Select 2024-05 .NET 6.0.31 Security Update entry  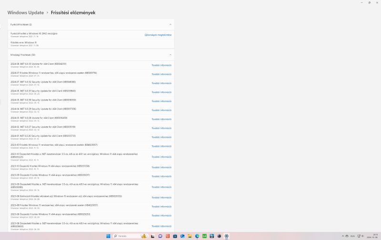pyautogui.click(x=91, y=92)
